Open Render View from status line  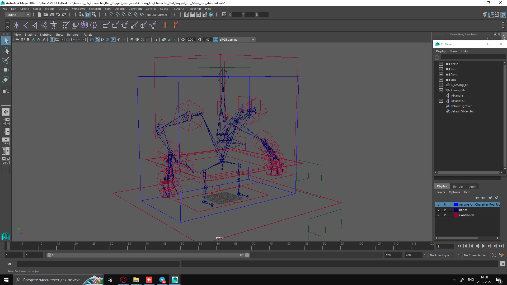[186, 15]
